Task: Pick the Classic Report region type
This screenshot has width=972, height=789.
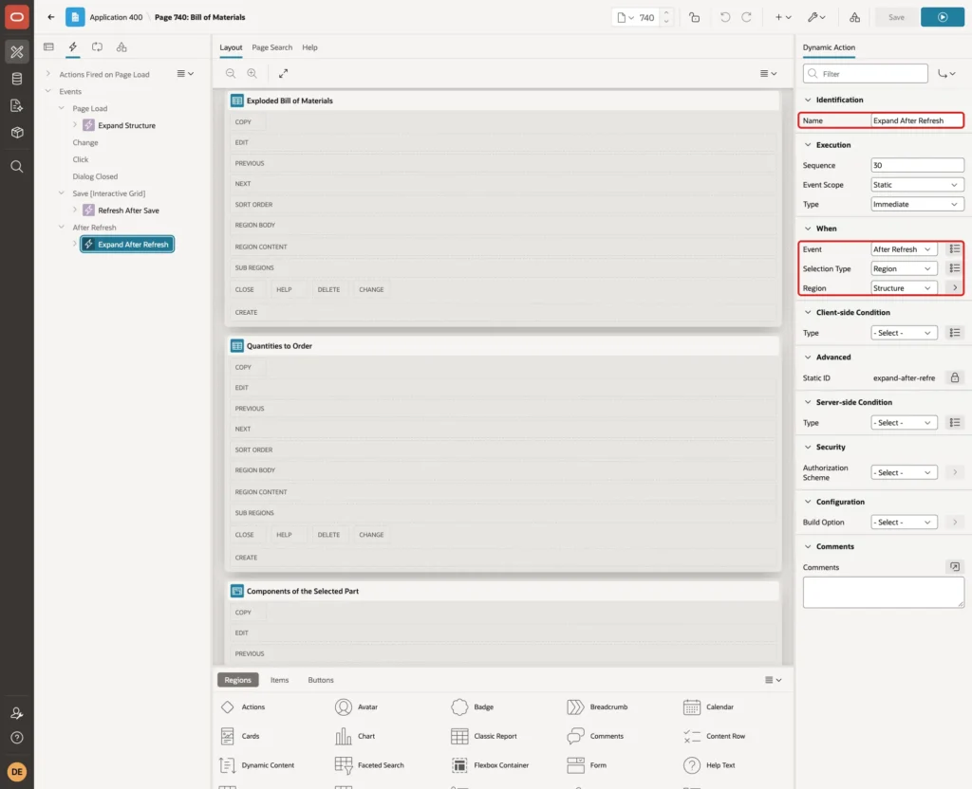Action: coord(484,736)
